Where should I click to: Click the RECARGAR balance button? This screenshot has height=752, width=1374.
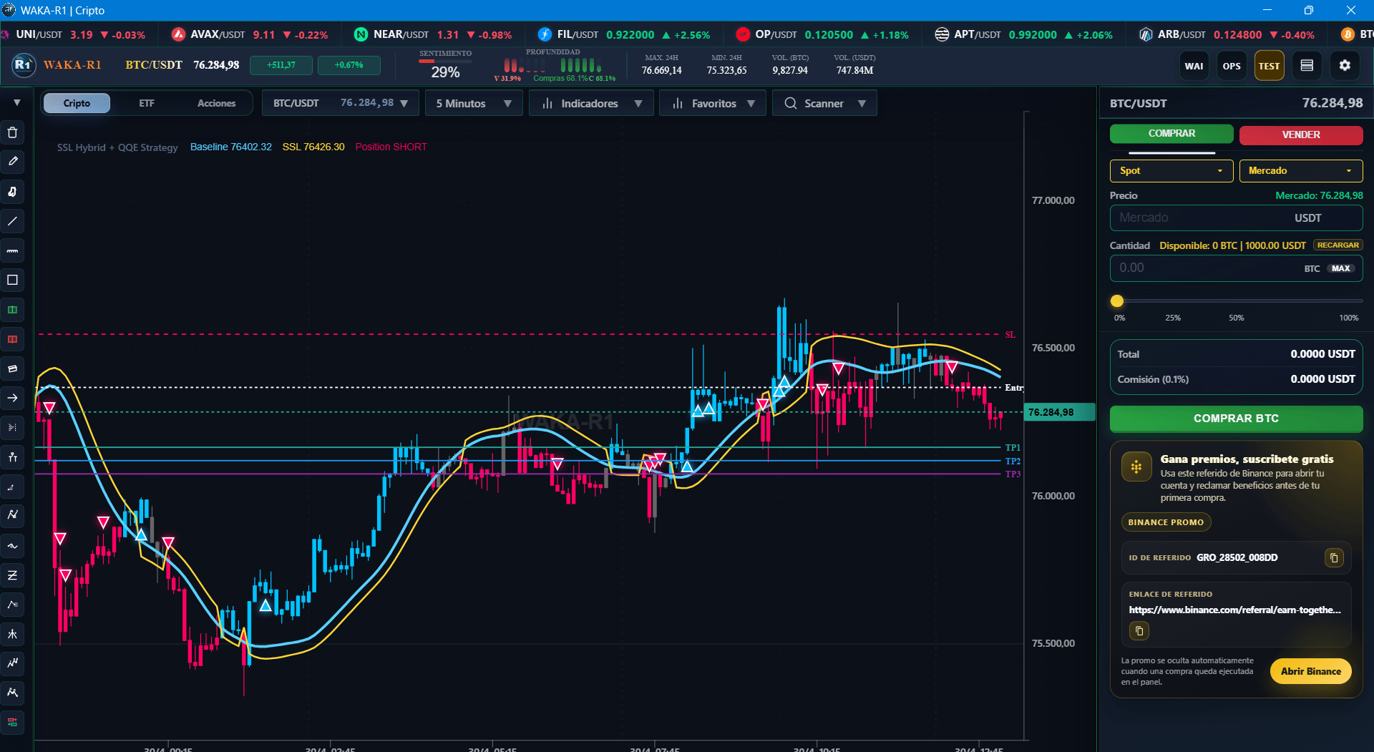[1338, 245]
